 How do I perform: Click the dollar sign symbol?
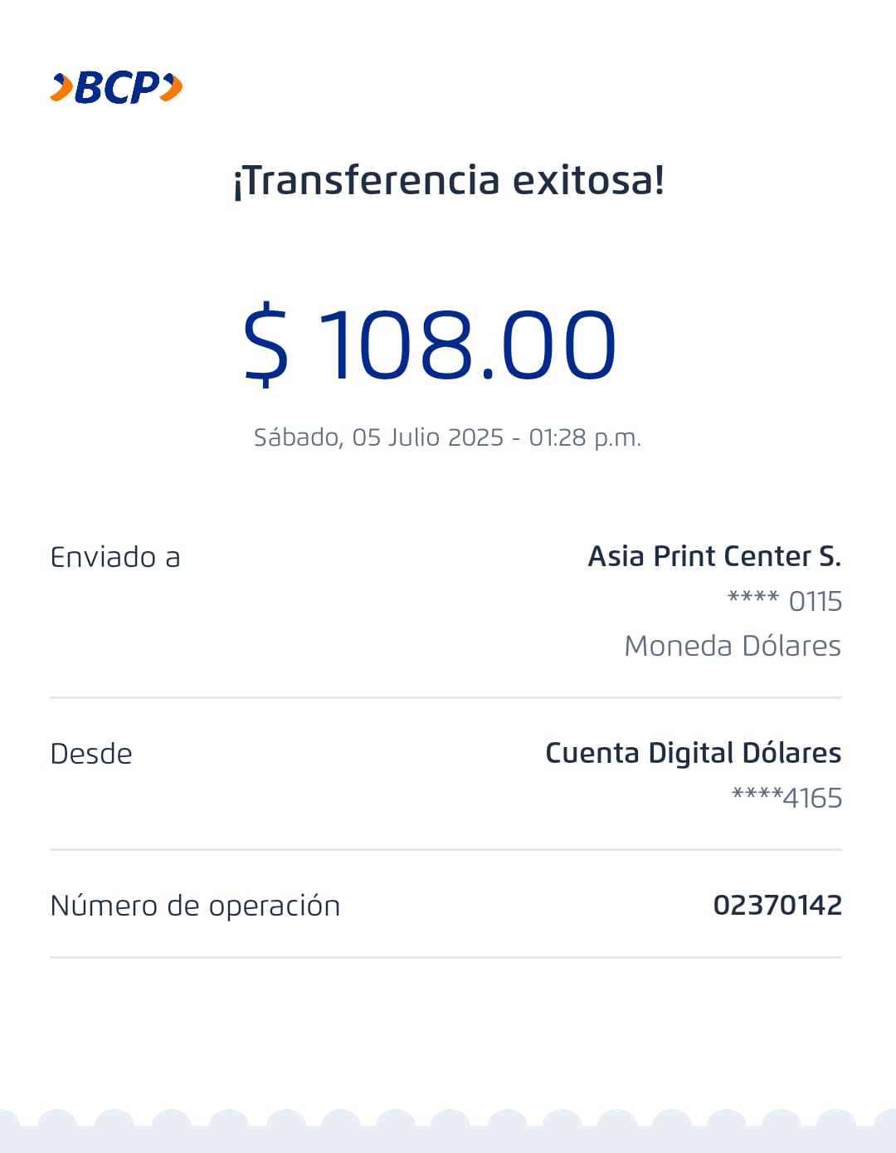(266, 344)
